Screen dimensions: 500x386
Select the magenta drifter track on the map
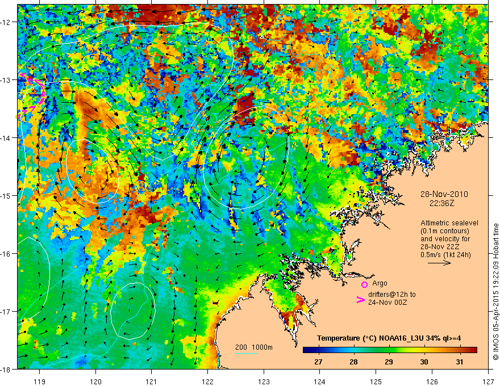coord(32,95)
